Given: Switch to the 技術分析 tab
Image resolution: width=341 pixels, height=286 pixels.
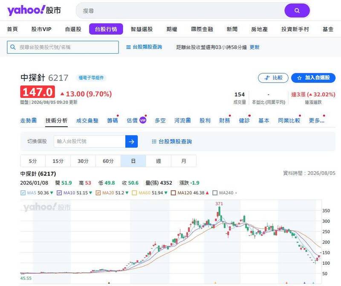Looking at the screenshot, I should point(57,120).
